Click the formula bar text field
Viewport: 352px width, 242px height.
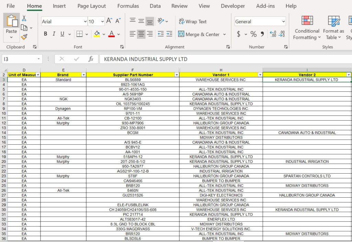tap(225, 59)
